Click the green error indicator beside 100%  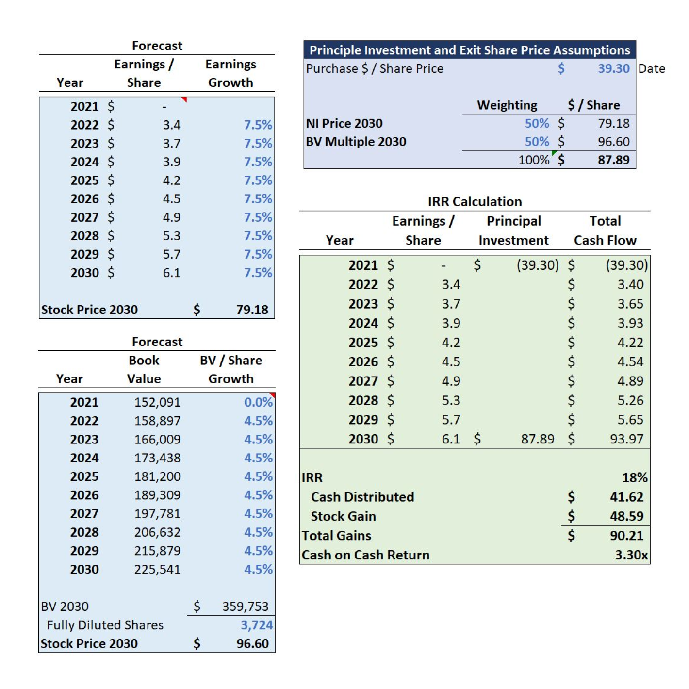tap(554, 153)
